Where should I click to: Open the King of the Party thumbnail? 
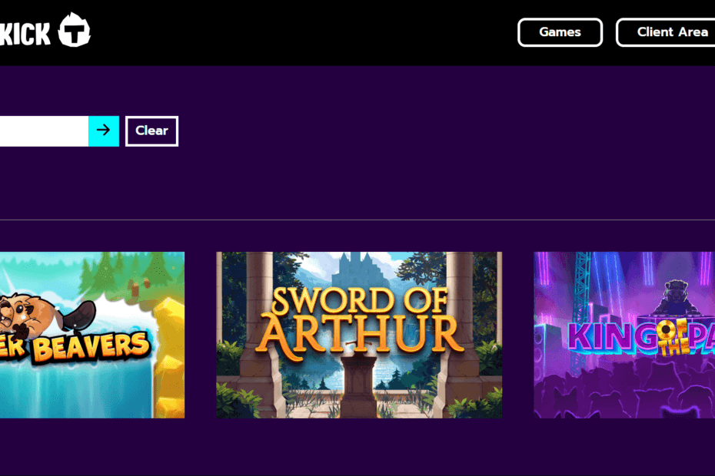pos(624,335)
